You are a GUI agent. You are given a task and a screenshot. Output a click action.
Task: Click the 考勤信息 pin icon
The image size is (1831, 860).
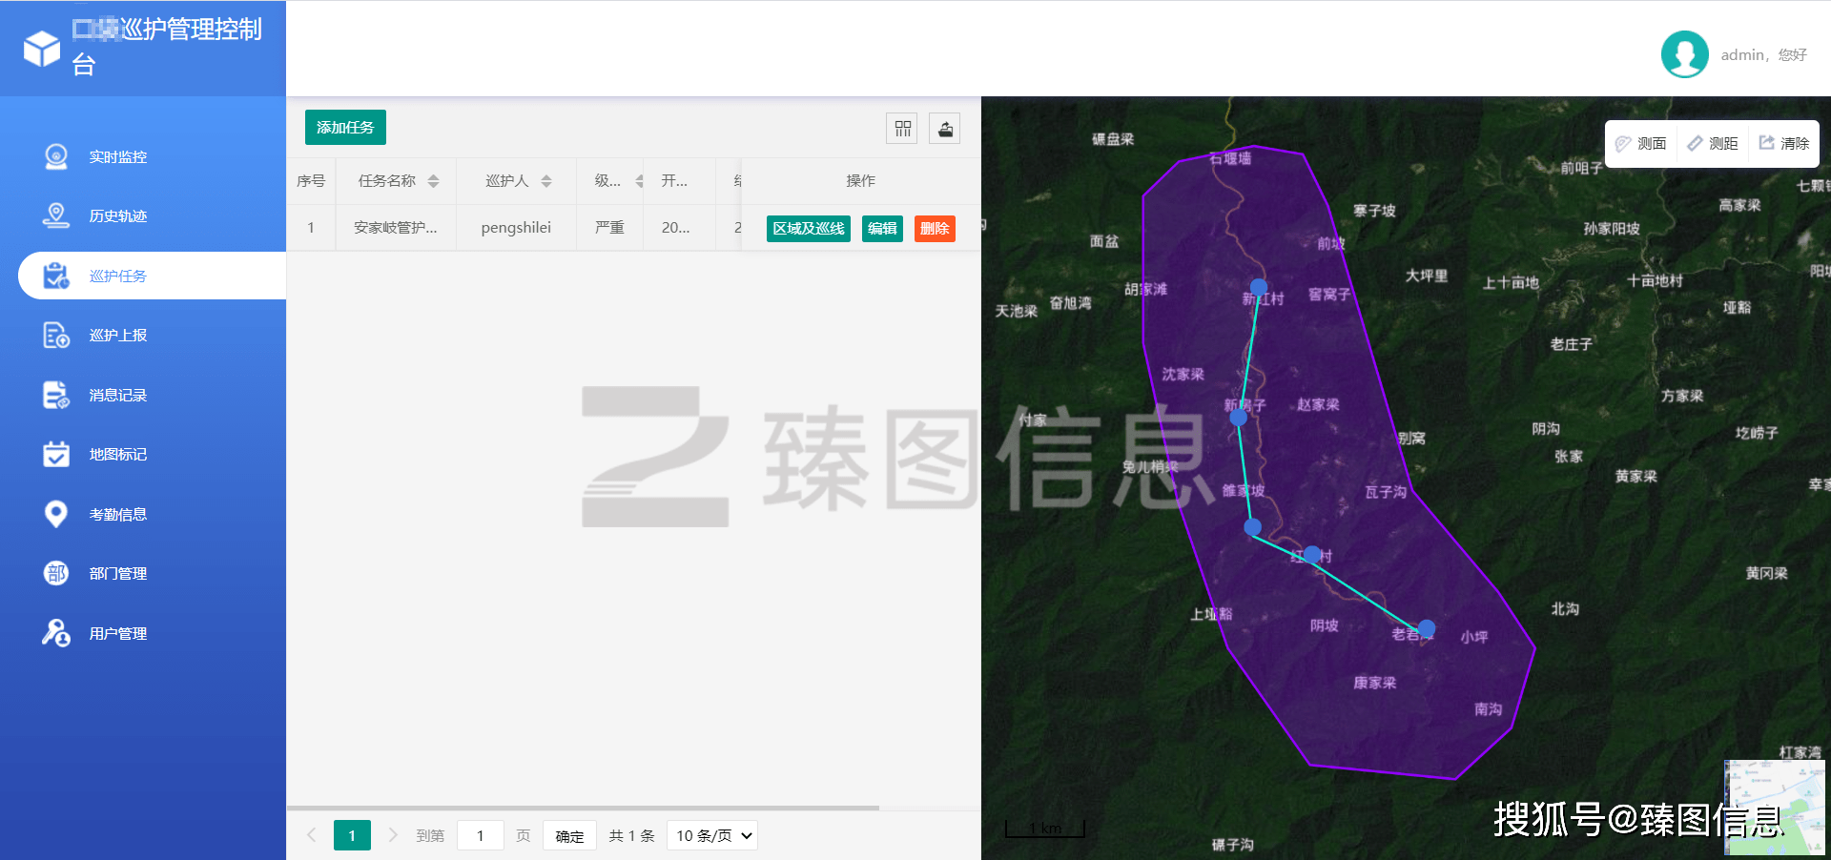pyautogui.click(x=56, y=514)
